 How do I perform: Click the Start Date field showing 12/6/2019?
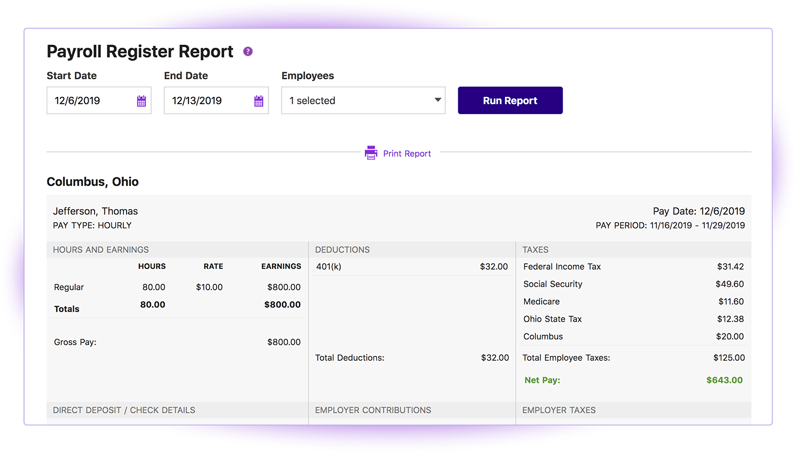pyautogui.click(x=90, y=101)
